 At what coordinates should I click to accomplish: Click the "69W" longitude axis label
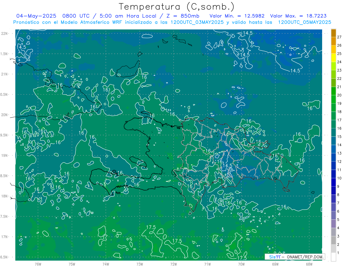click(x=275, y=264)
